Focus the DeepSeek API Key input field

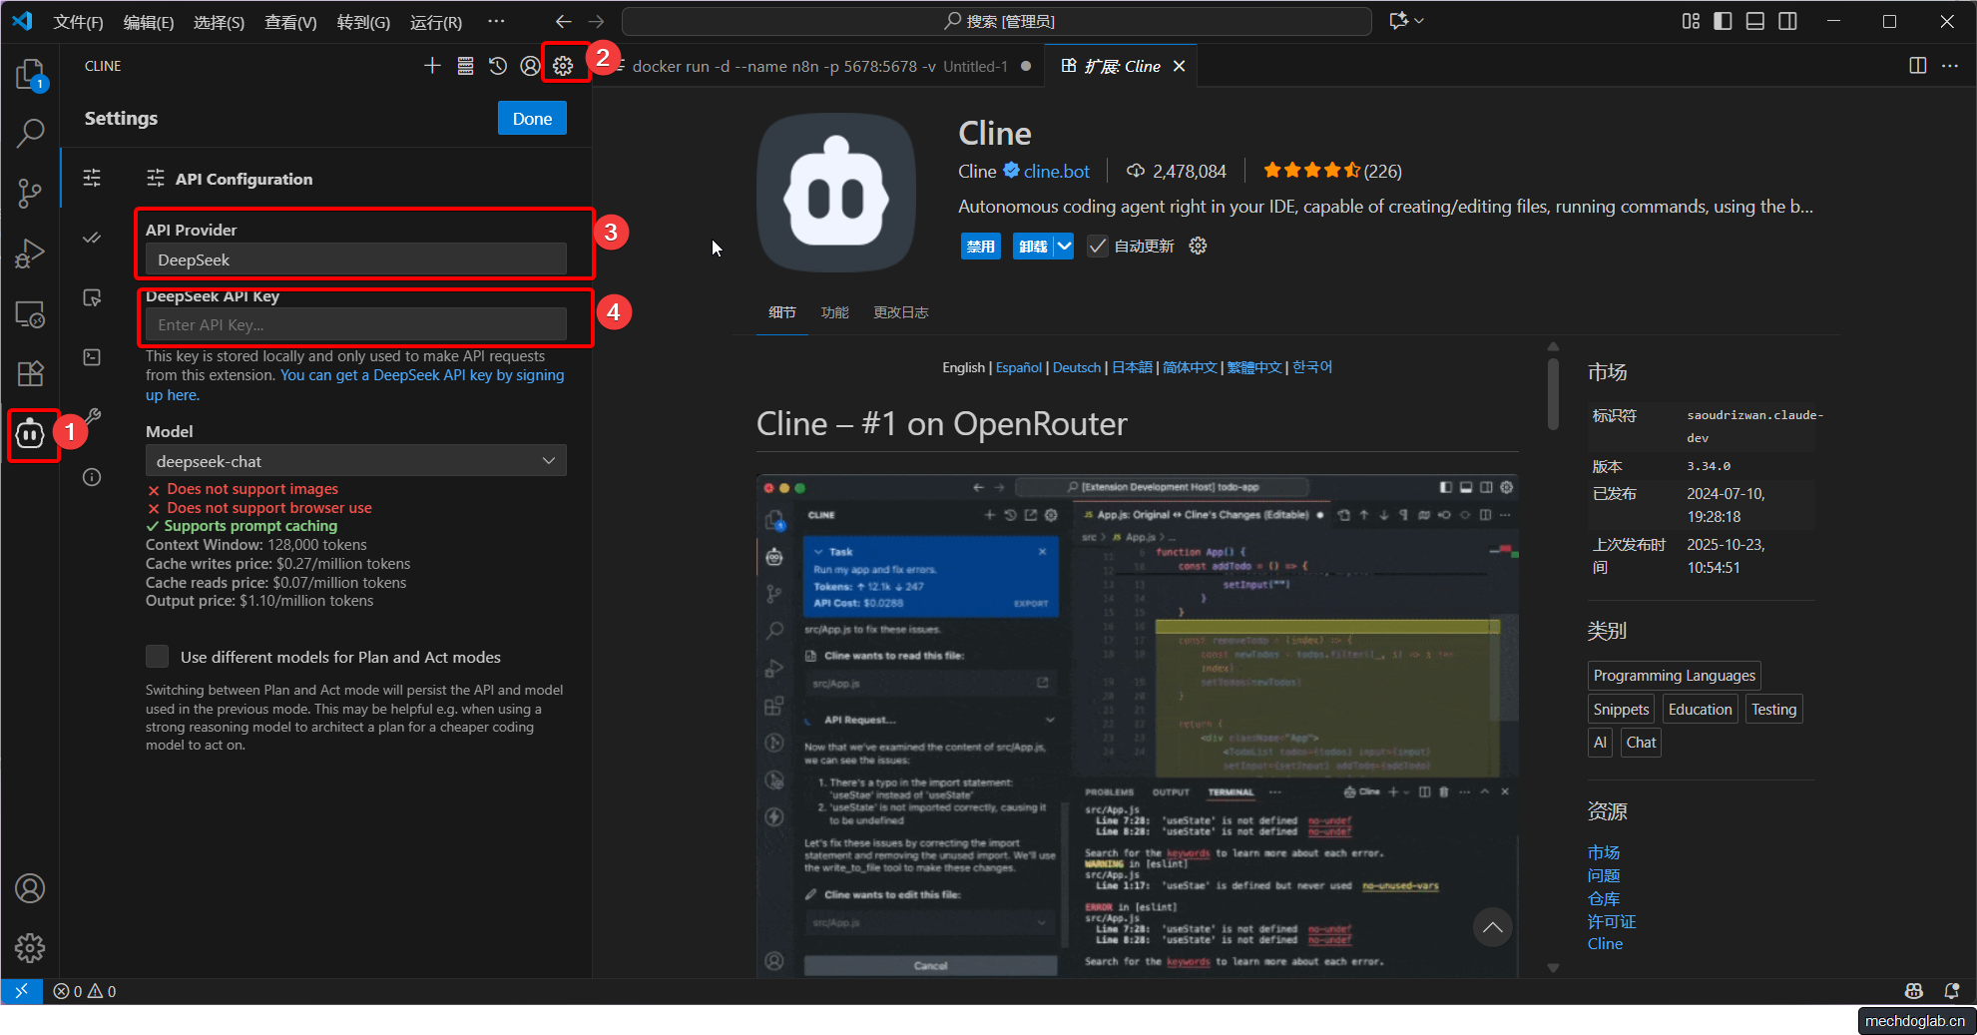355,325
